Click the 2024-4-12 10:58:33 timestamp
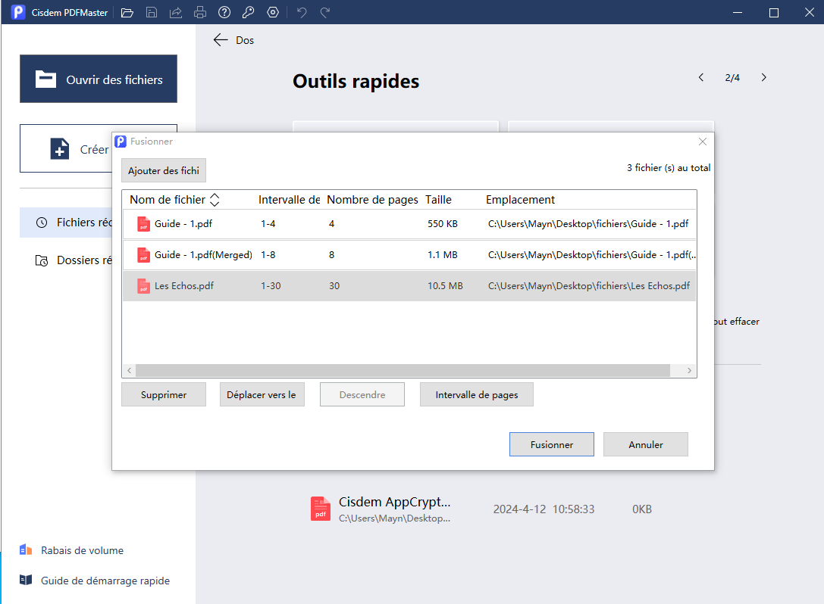 pyautogui.click(x=544, y=509)
